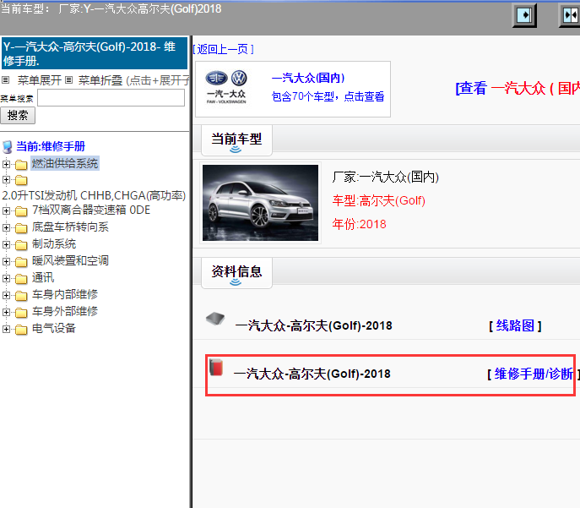580x508 pixels.
Task: Click the 资料信息 section tab
Action: coord(236,273)
